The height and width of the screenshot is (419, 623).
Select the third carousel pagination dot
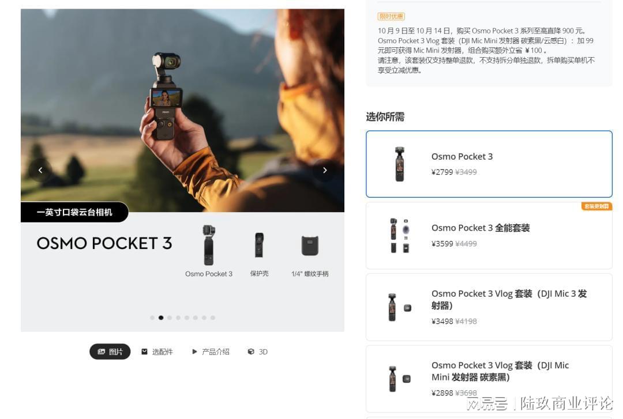[170, 318]
